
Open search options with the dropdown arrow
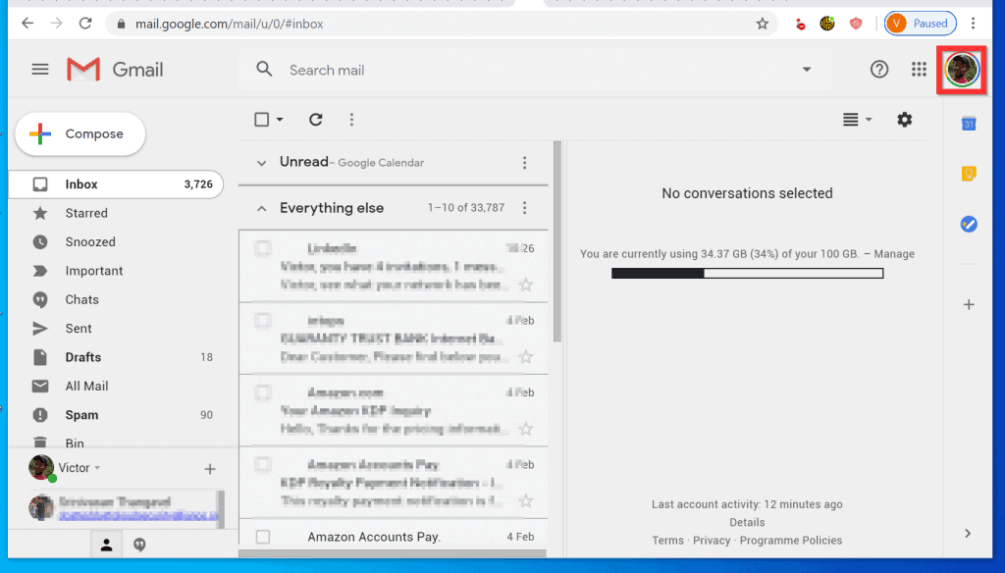point(807,70)
